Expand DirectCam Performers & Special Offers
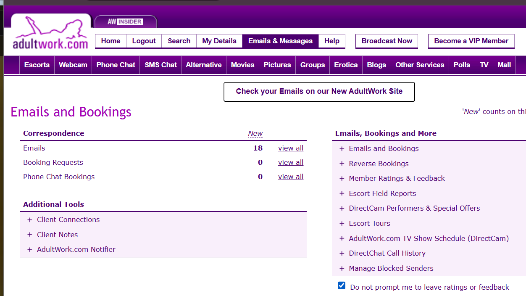 pyautogui.click(x=414, y=208)
